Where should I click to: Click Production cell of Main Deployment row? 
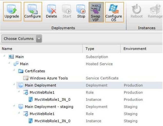tap(133, 85)
